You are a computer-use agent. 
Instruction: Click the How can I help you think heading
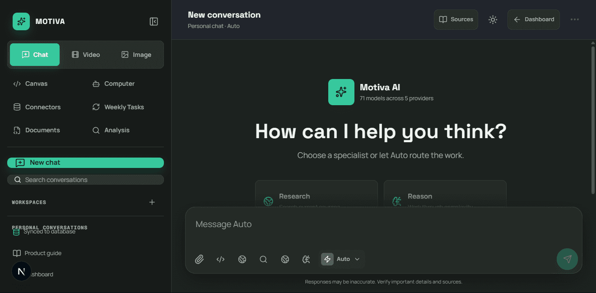(x=381, y=131)
